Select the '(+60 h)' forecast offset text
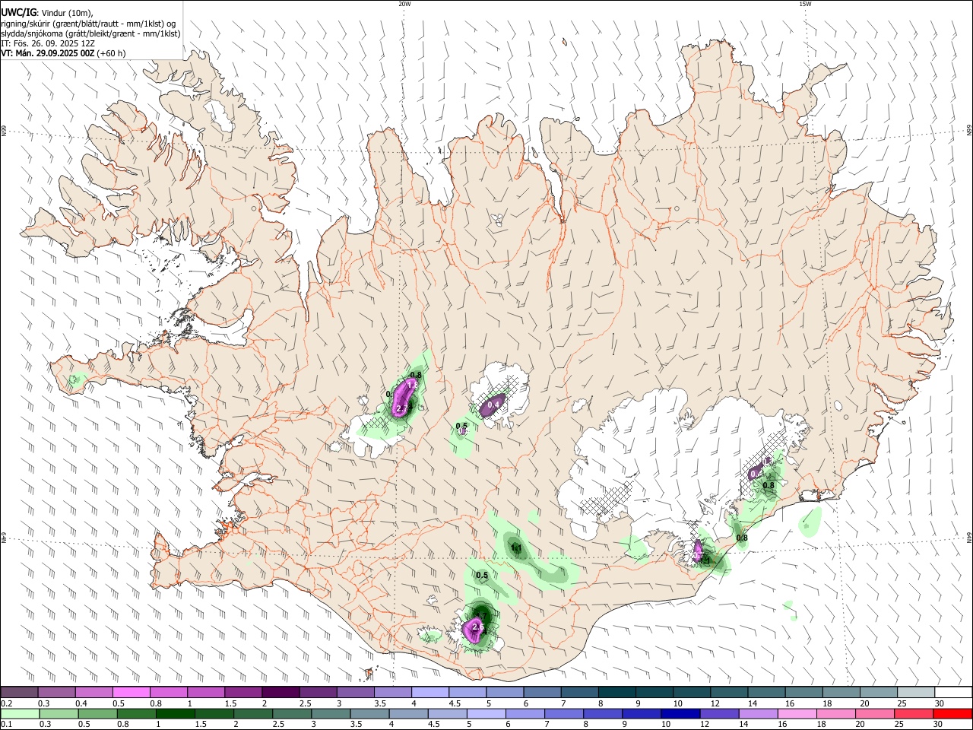This screenshot has width=973, height=730. tap(111, 53)
